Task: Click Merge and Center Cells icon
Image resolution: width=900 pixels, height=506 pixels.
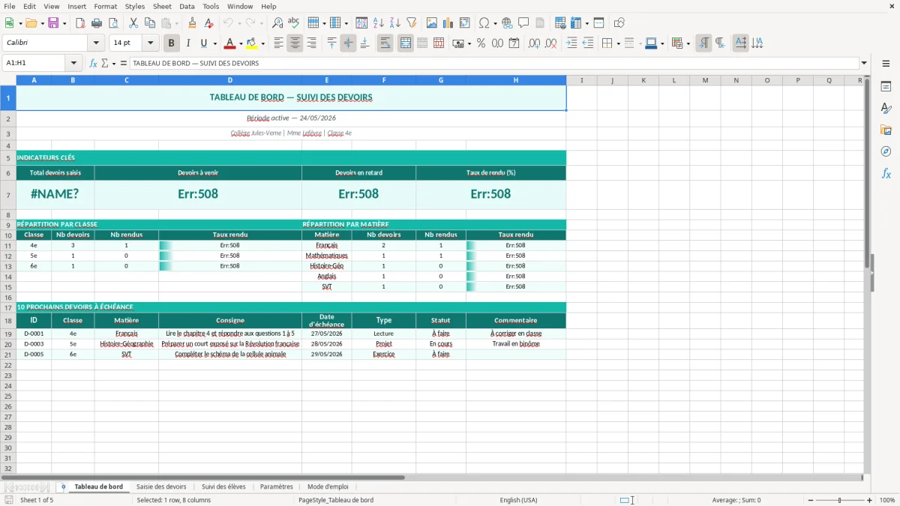Action: click(406, 43)
